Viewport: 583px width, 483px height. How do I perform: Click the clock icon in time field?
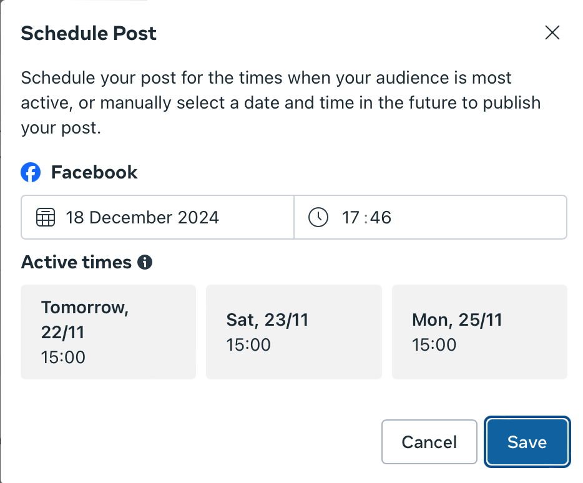(318, 217)
